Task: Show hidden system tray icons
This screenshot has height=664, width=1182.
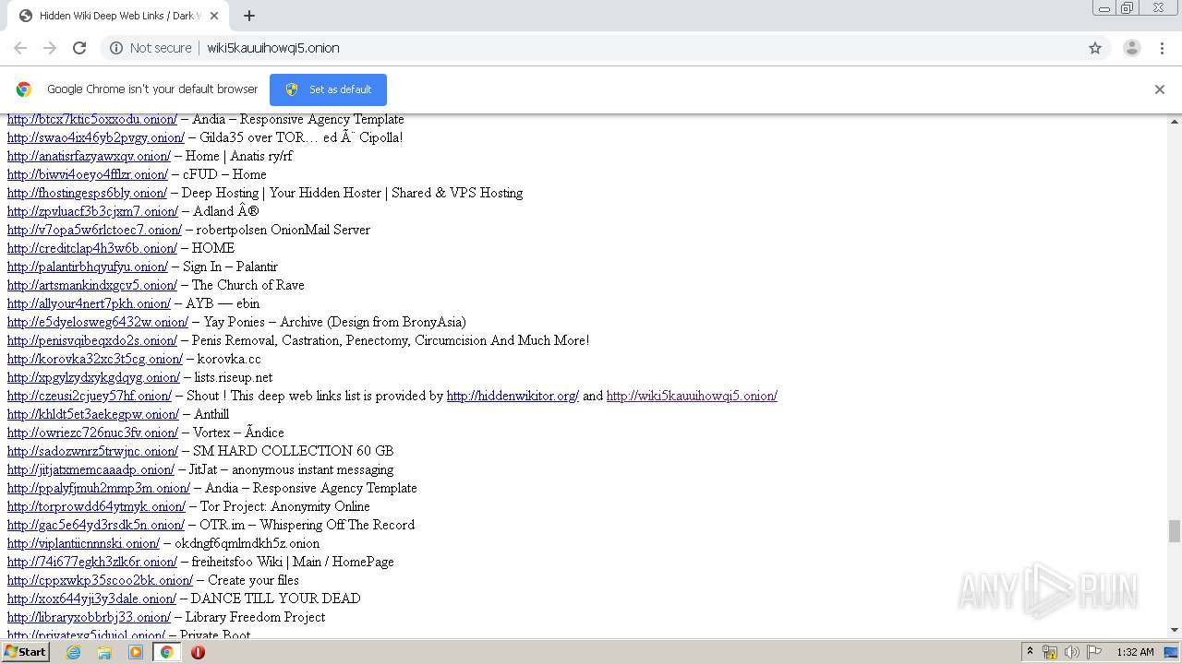Action: [1030, 652]
